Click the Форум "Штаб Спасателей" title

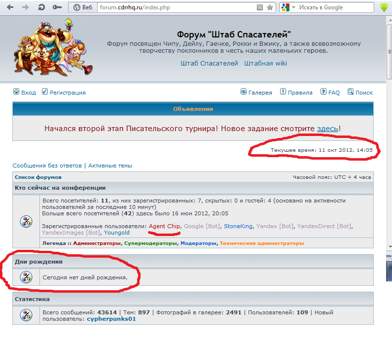click(234, 34)
